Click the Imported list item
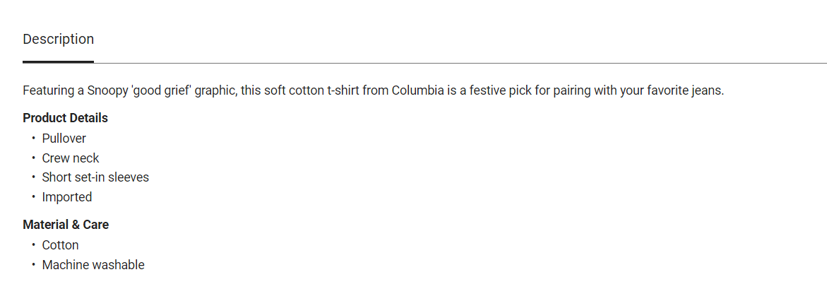 pos(66,197)
